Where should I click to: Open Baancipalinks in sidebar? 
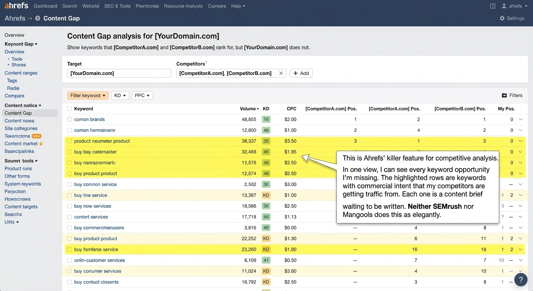tap(19, 151)
